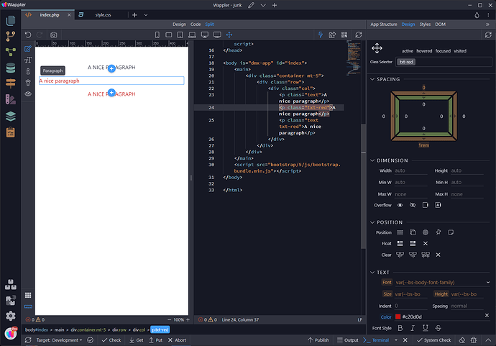Image resolution: width=496 pixels, height=346 pixels.
Task: Click the blue plus above the paragraph
Action: pyautogui.click(x=111, y=68)
